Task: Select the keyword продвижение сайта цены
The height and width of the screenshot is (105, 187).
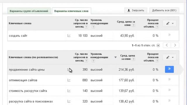Action: [x=27, y=70]
